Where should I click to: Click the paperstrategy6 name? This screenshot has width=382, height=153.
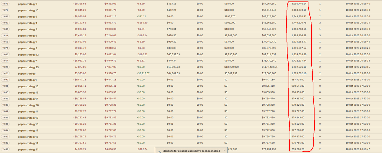tap(28, 4)
